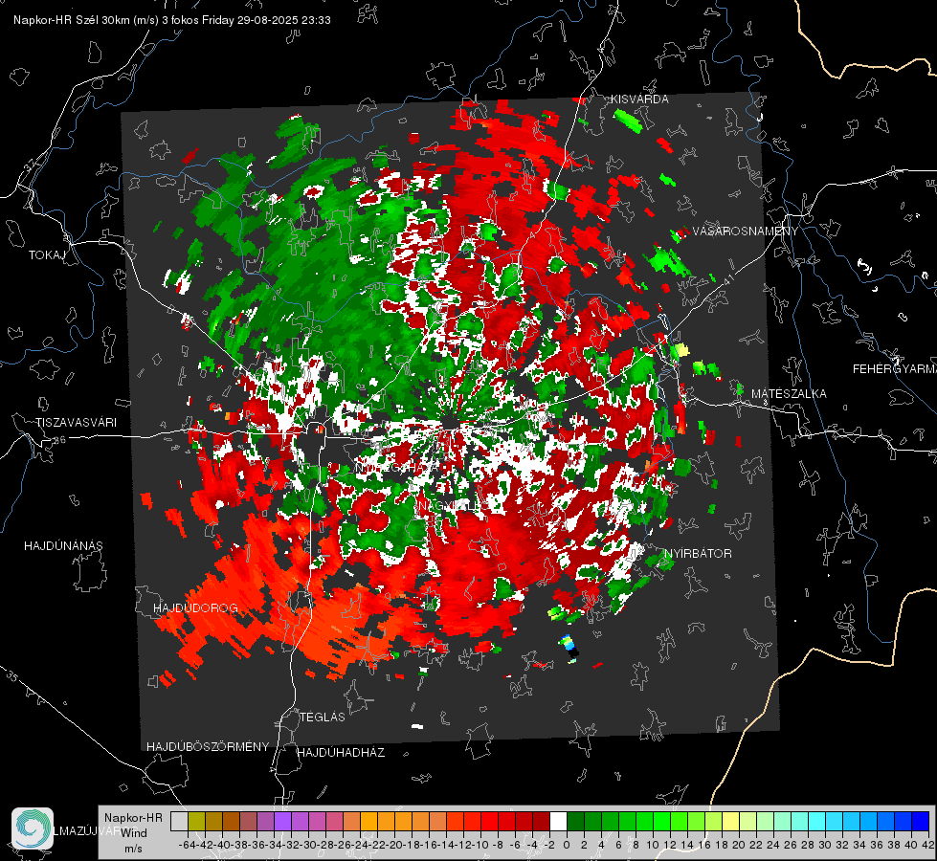This screenshot has height=861, width=937.
Task: Click road number 41 near Vásárosnamény
Action: [727, 280]
